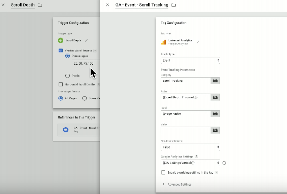The height and width of the screenshot is (194, 287).
Task: Click the Trigger Configuration heading
Action: tap(73, 23)
